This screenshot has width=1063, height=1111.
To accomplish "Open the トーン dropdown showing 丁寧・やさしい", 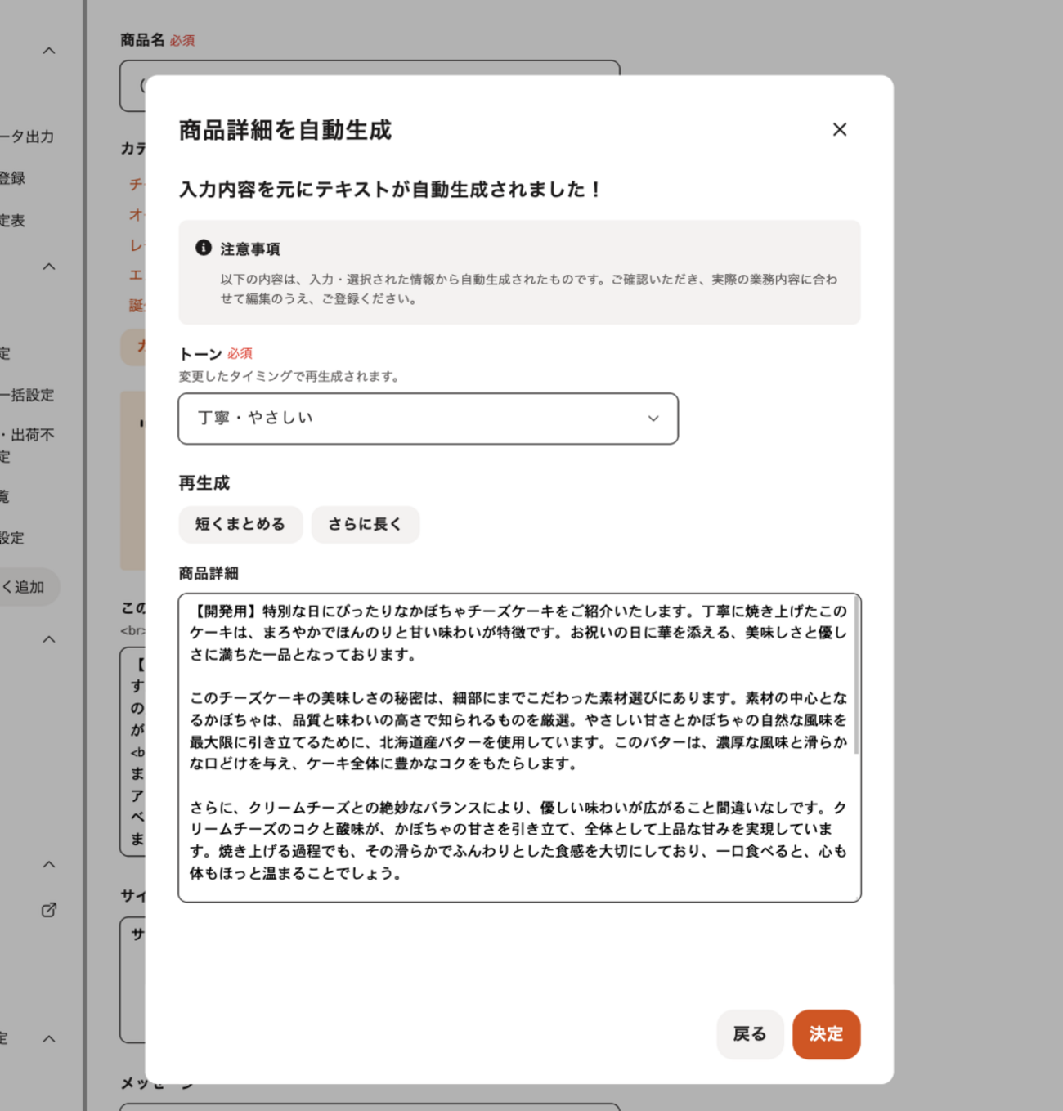I will [x=428, y=419].
